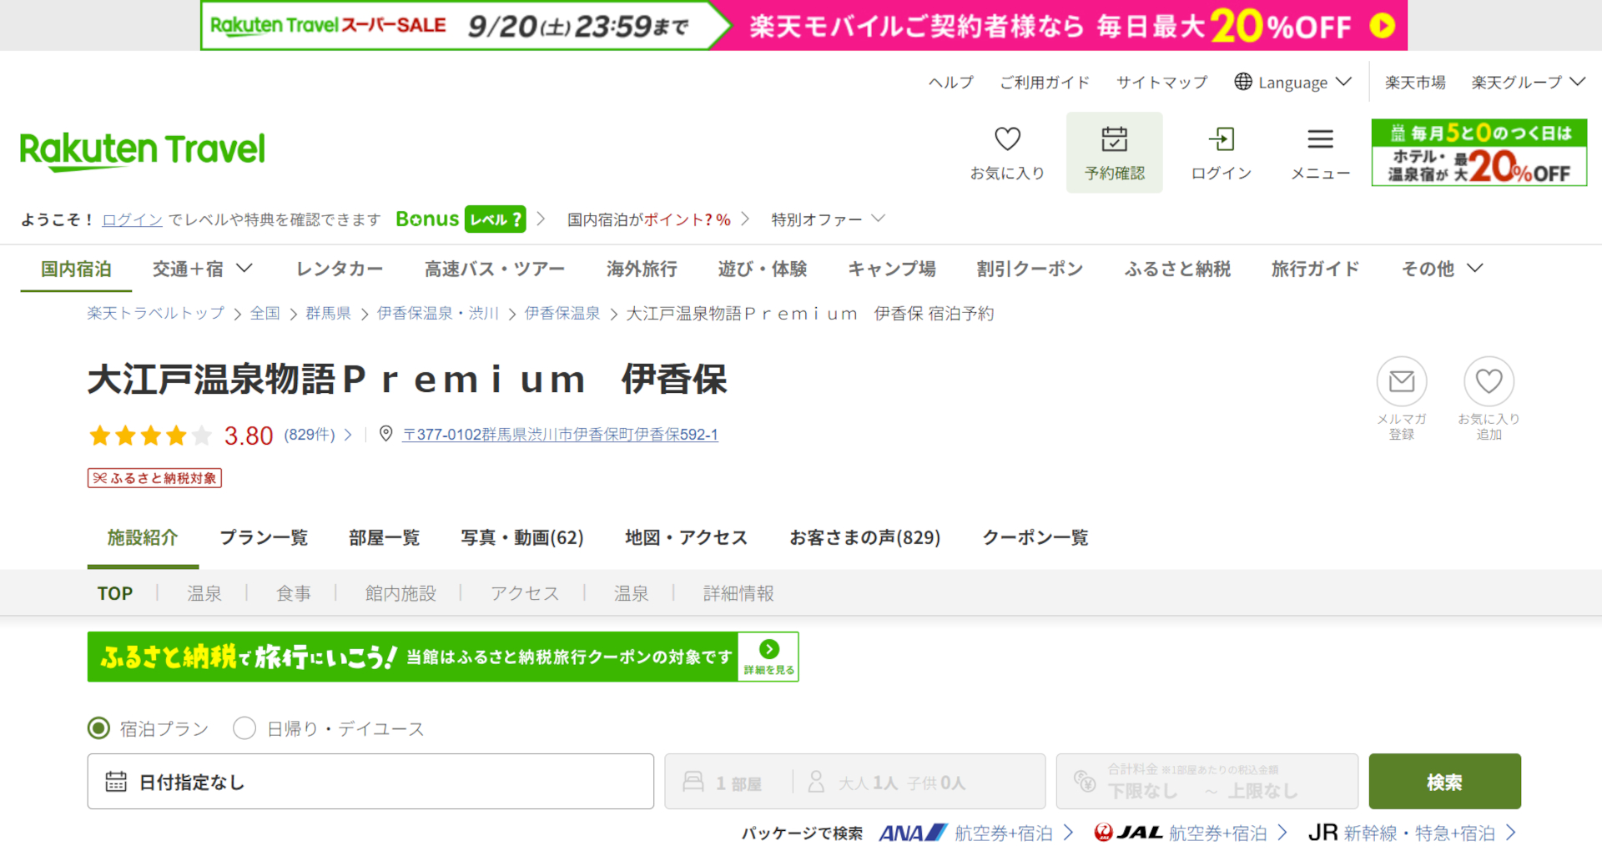
Task: Select the 宿泊プラン radio button
Action: [x=98, y=728]
